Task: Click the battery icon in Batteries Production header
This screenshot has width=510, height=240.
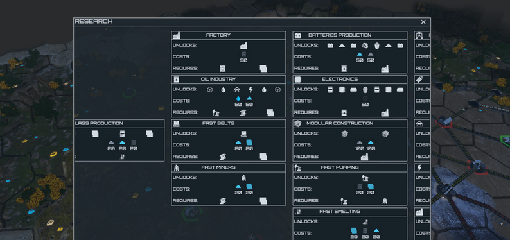Action: click(297, 35)
